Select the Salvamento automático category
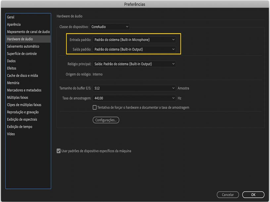The image size is (270, 202). pos(23,46)
